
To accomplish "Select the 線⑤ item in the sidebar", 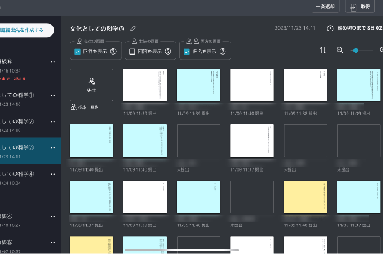I will click(x=31, y=246).
